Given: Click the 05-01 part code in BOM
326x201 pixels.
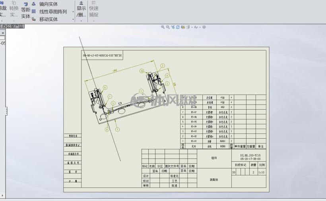Looking at the screenshot, I should [x=194, y=141].
